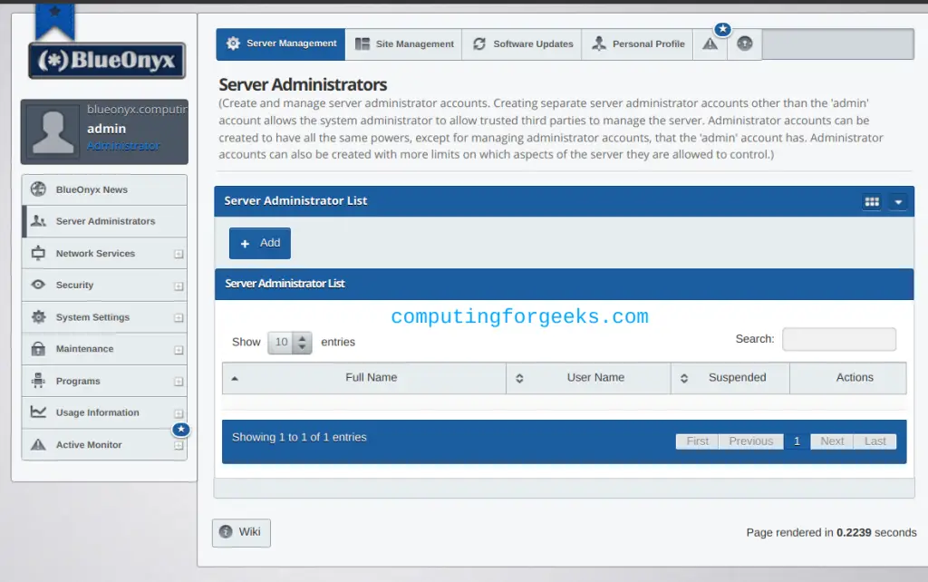Click the Security eye icon
The height and width of the screenshot is (582, 928).
tap(38, 284)
